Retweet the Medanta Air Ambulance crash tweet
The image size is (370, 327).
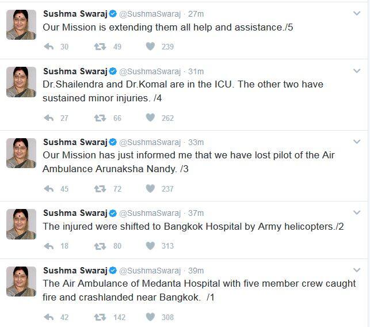pyautogui.click(x=100, y=317)
